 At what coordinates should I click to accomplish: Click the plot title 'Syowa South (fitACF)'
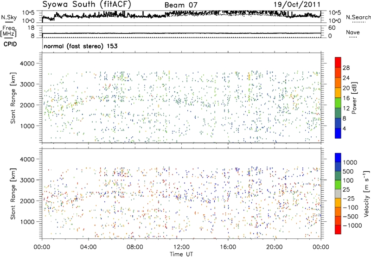pos(87,4)
